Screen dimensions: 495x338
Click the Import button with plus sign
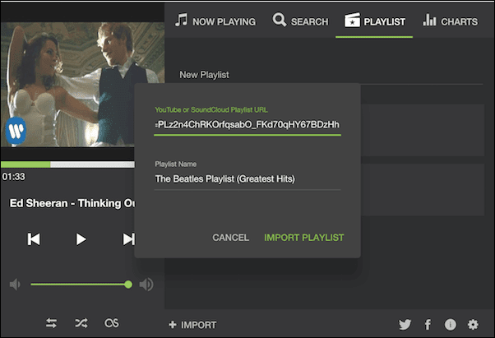click(x=192, y=325)
